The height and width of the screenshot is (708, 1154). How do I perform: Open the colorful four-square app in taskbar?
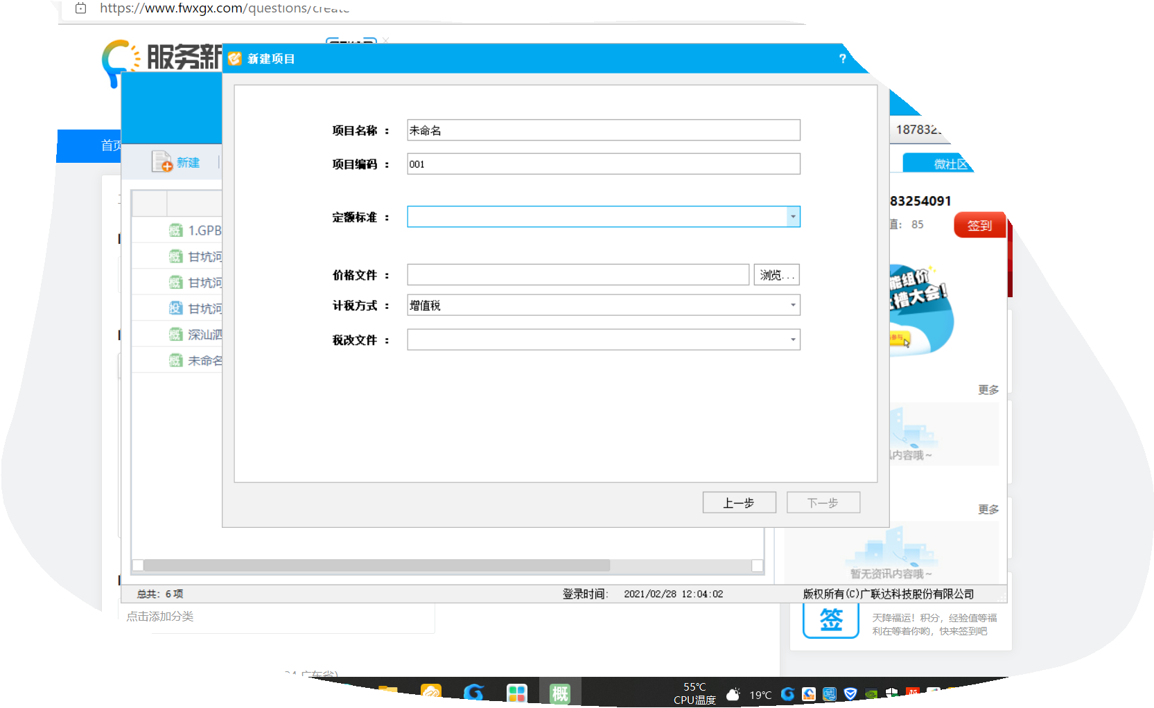click(x=517, y=693)
